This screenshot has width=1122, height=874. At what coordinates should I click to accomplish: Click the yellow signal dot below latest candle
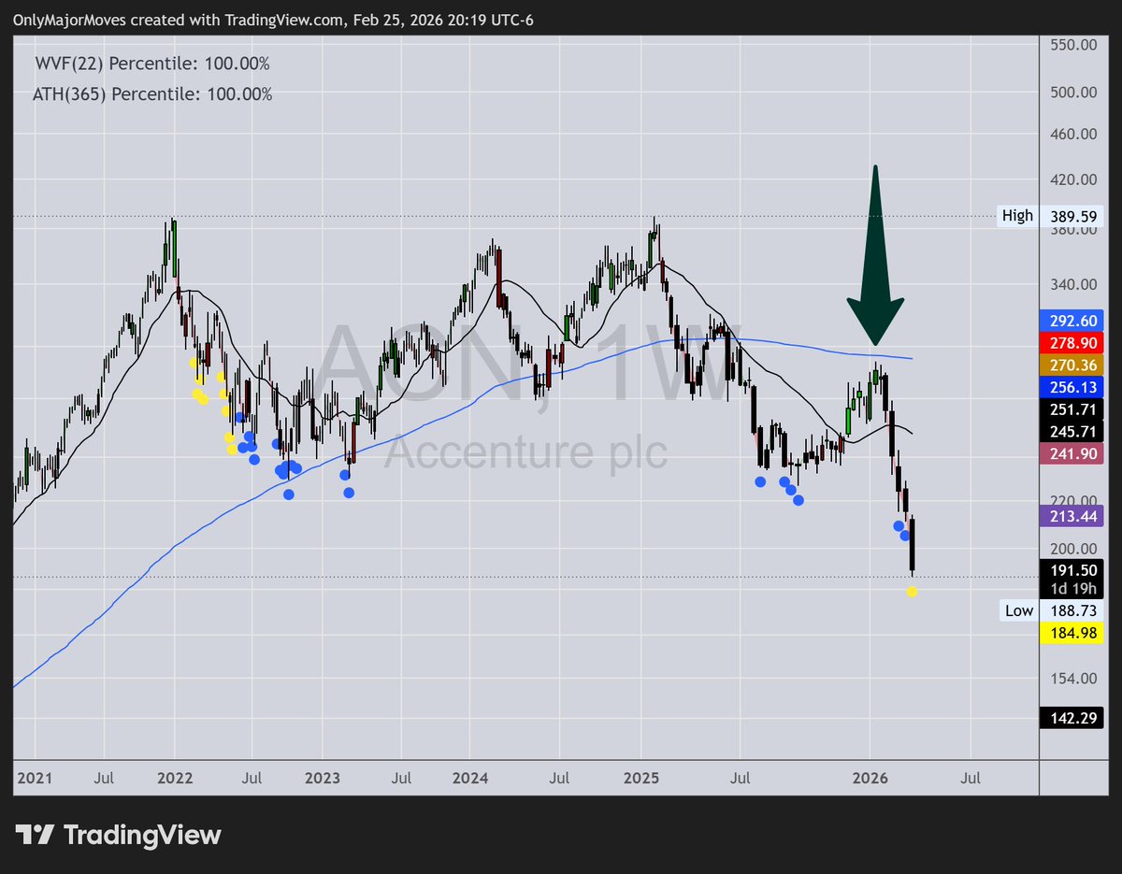coord(912,592)
